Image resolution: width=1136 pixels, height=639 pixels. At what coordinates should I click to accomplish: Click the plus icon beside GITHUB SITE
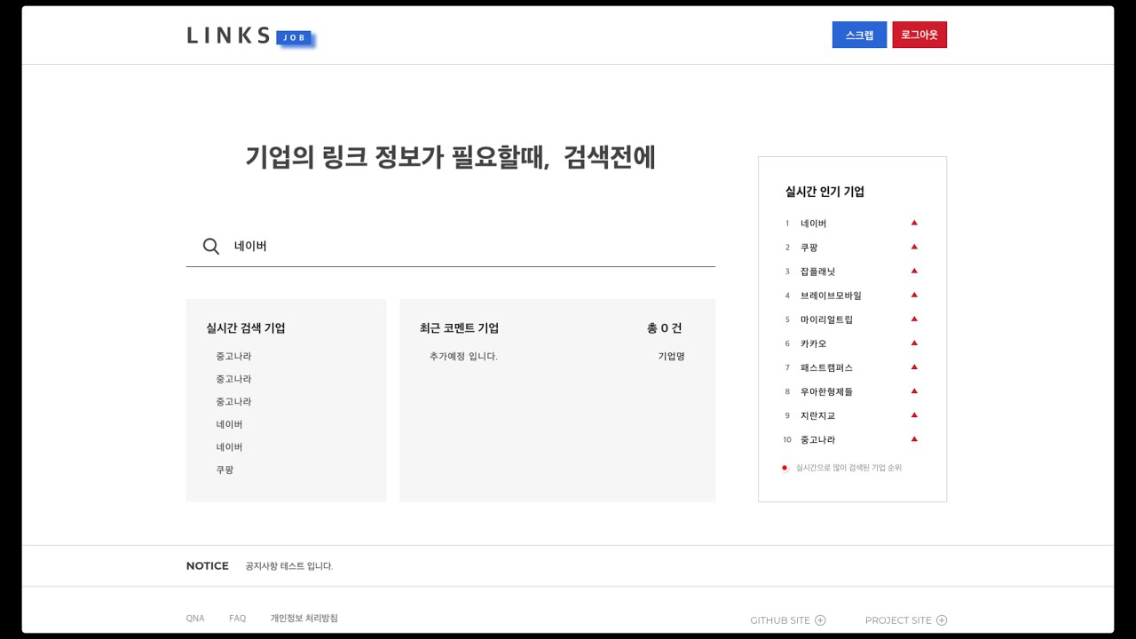click(820, 620)
